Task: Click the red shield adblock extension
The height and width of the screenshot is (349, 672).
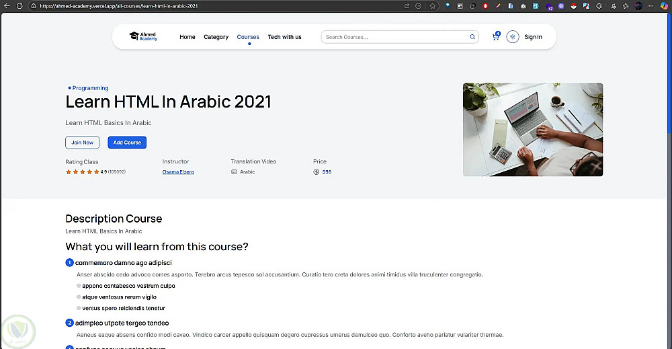Action: click(486, 6)
